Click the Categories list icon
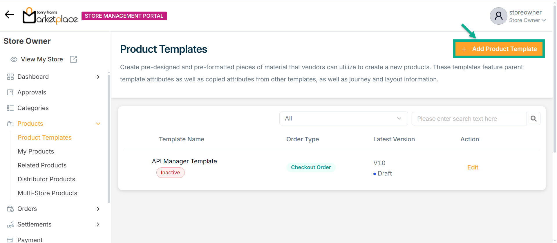The height and width of the screenshot is (243, 557). pos(10,108)
